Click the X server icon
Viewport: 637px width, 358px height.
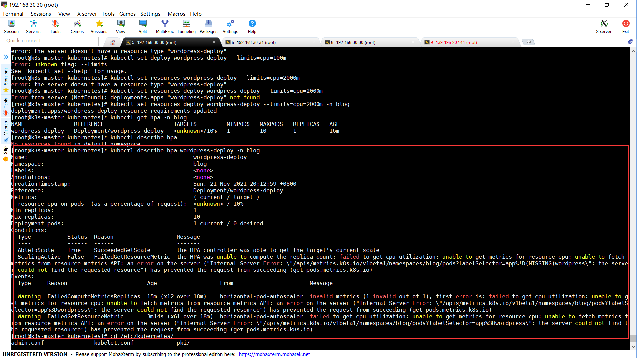603,26
